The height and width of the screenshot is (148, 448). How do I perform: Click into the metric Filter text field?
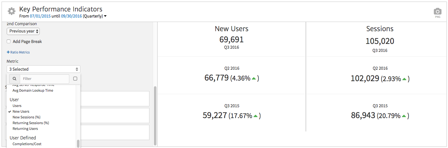point(45,79)
